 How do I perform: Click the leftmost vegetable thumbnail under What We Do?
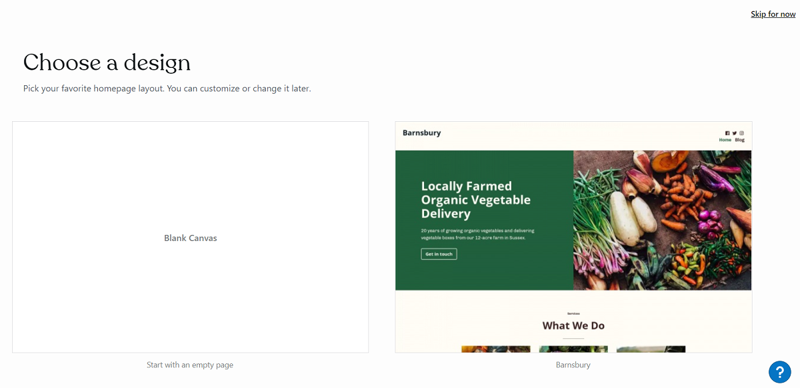coord(496,349)
